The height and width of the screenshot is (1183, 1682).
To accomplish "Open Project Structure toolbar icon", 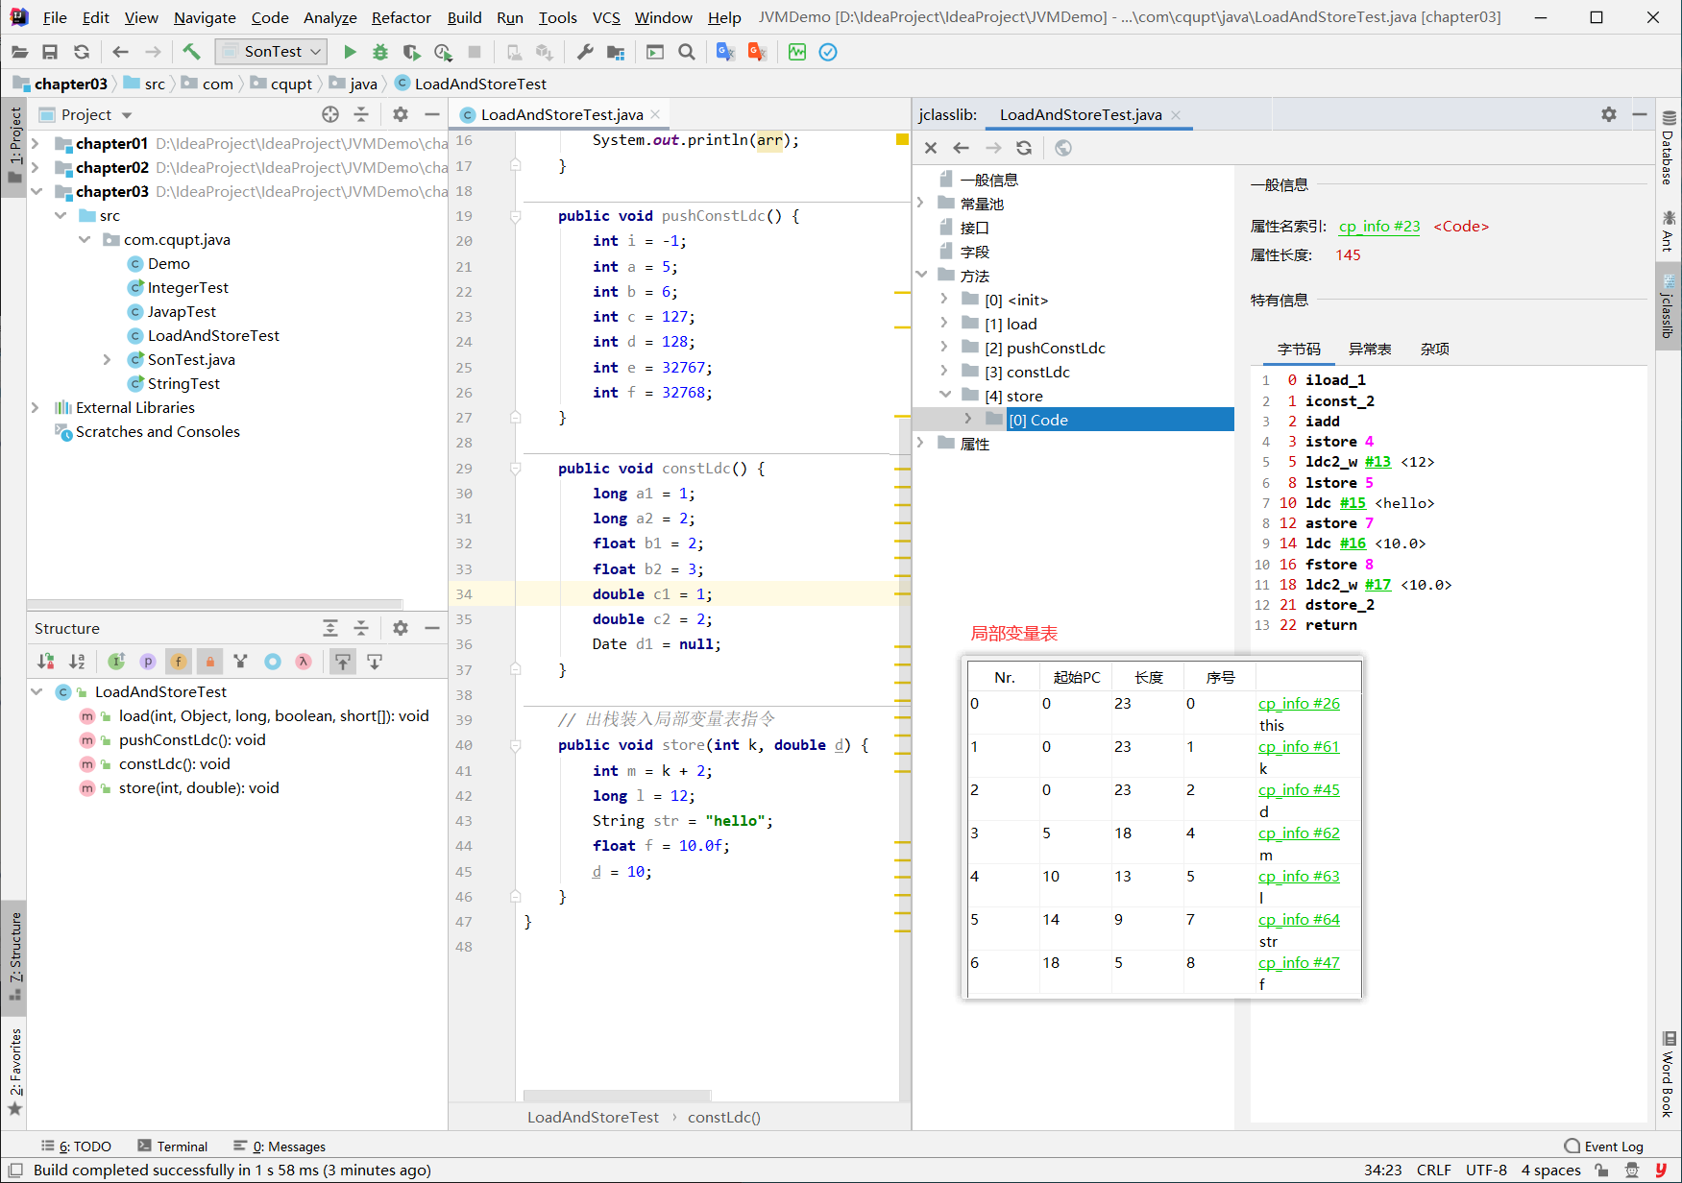I will tap(616, 52).
